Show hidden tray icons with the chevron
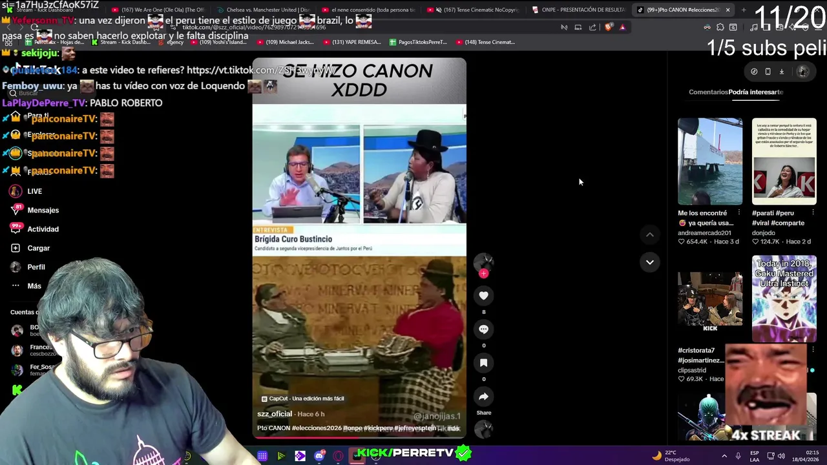The width and height of the screenshot is (827, 465). [x=724, y=456]
